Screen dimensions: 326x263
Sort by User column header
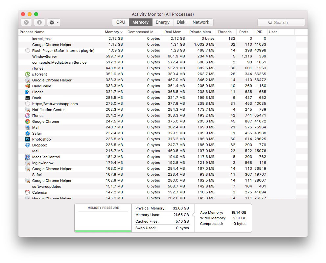coord(281,32)
